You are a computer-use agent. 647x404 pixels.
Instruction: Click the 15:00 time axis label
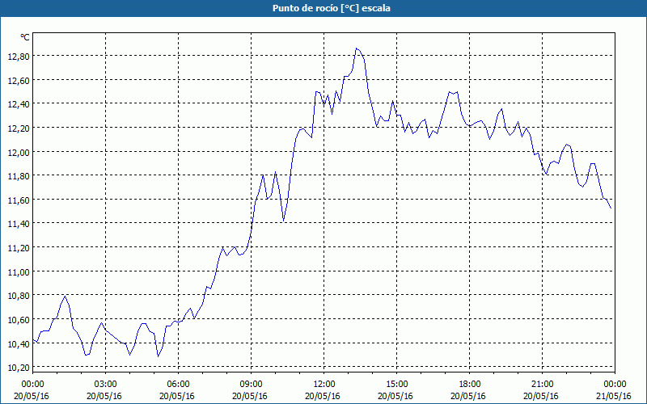(x=397, y=385)
